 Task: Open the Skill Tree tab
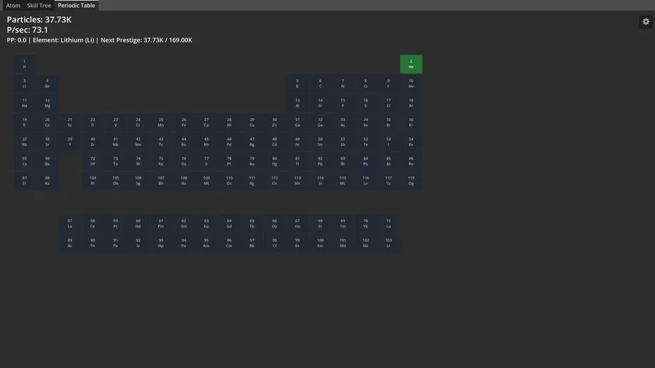(x=39, y=6)
